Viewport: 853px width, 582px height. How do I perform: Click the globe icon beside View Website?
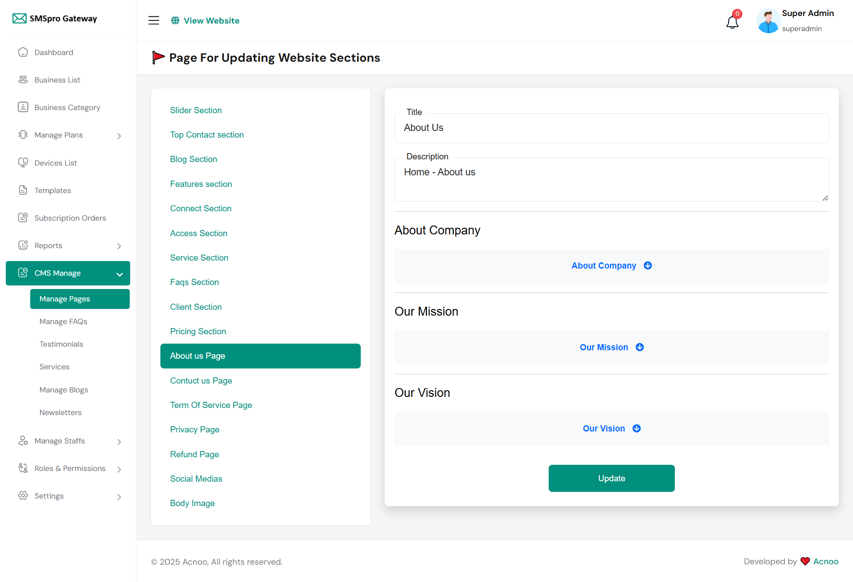coord(175,20)
